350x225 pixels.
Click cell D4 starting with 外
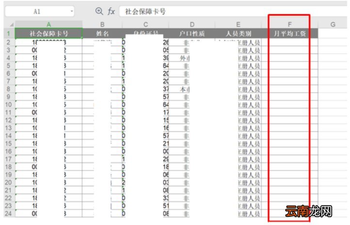tap(192, 58)
